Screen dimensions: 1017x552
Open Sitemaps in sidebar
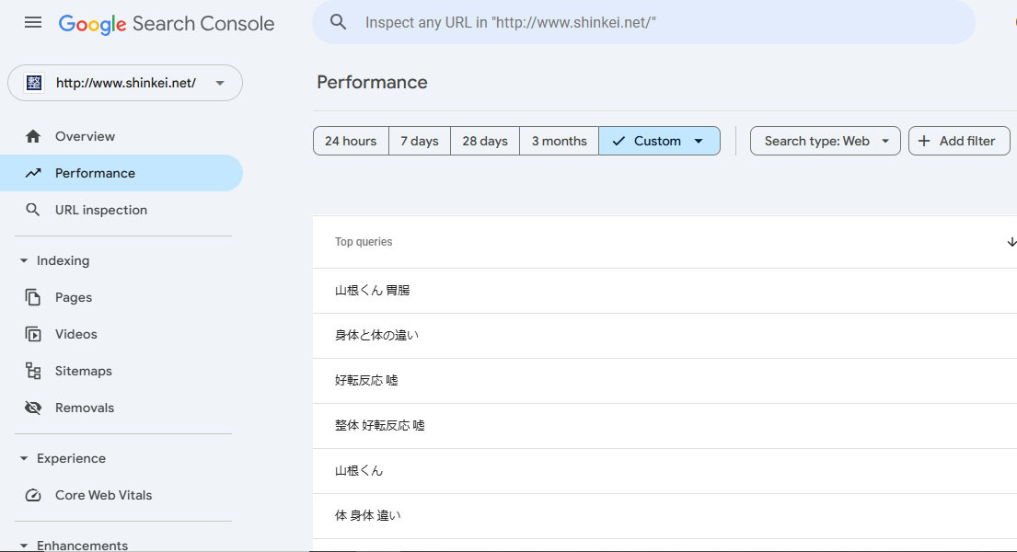pos(121,371)
